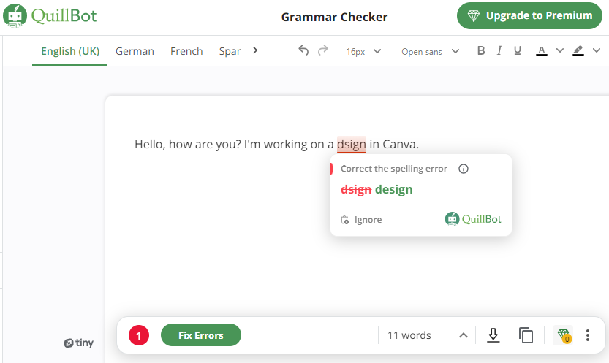Open the premium diamond counter

563,335
